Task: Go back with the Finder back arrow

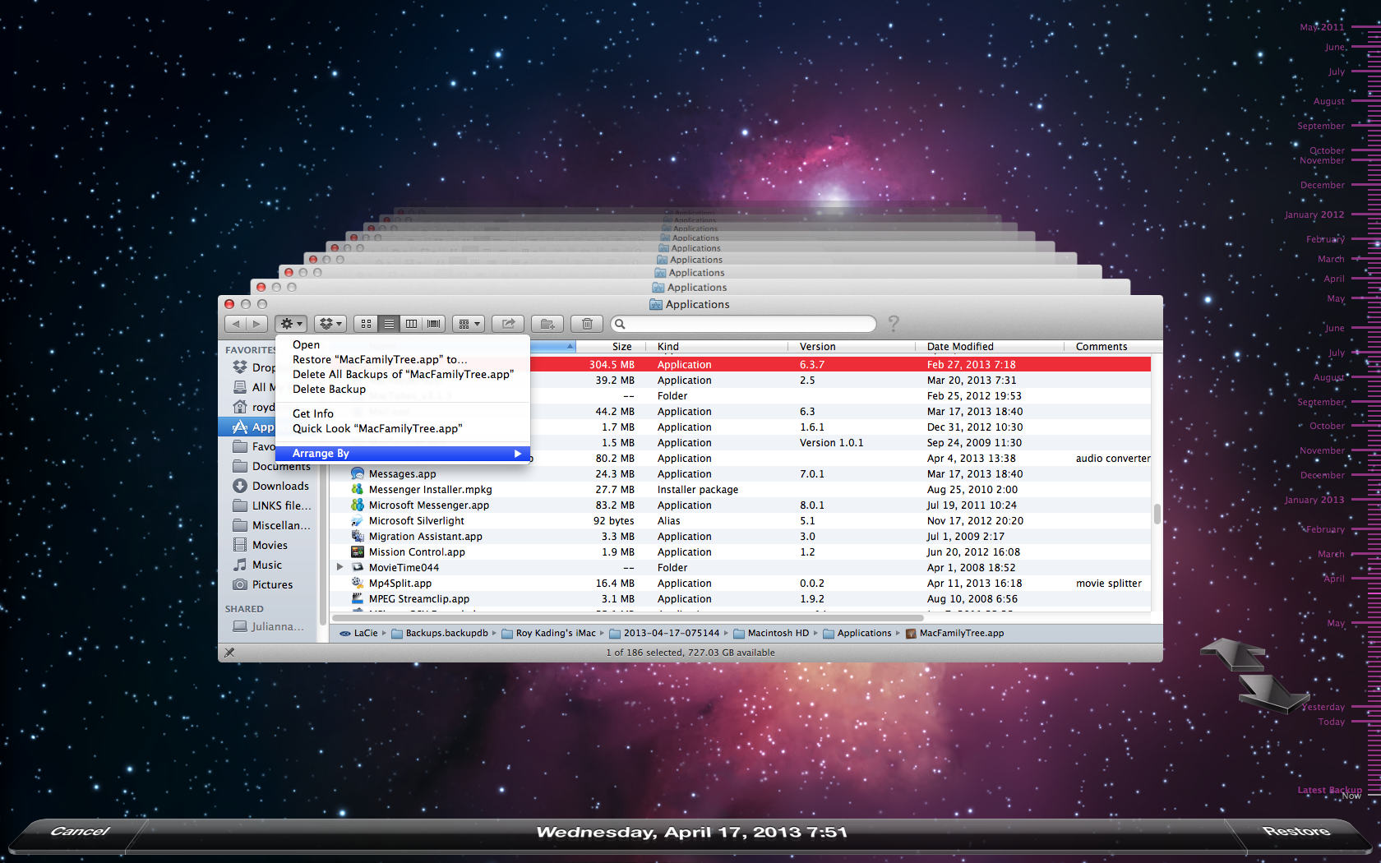Action: [236, 324]
